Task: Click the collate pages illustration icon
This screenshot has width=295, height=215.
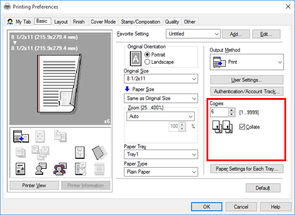Action: point(222,127)
